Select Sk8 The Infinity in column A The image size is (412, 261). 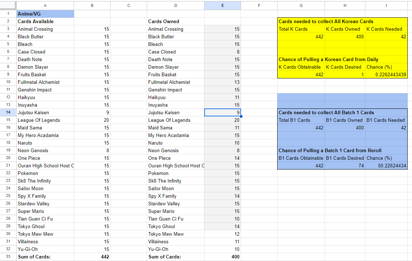coord(45,181)
